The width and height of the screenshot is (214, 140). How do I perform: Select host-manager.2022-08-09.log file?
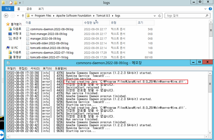coord(49,34)
